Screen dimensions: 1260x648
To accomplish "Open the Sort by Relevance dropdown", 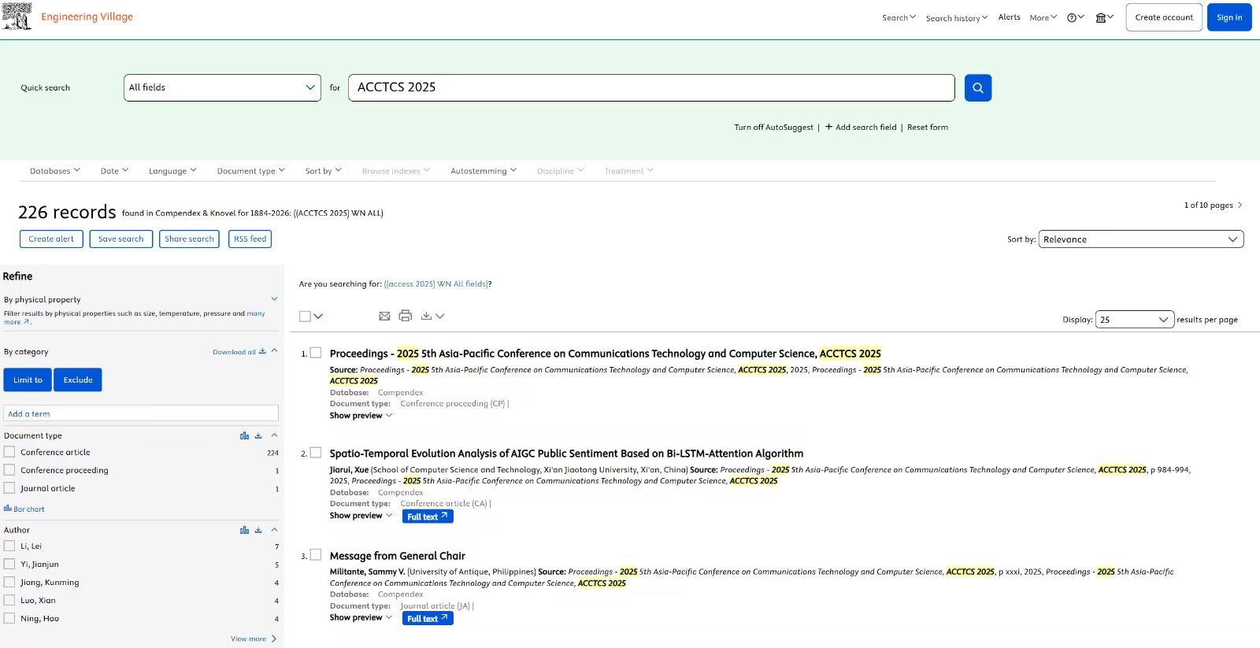I will tap(1140, 239).
